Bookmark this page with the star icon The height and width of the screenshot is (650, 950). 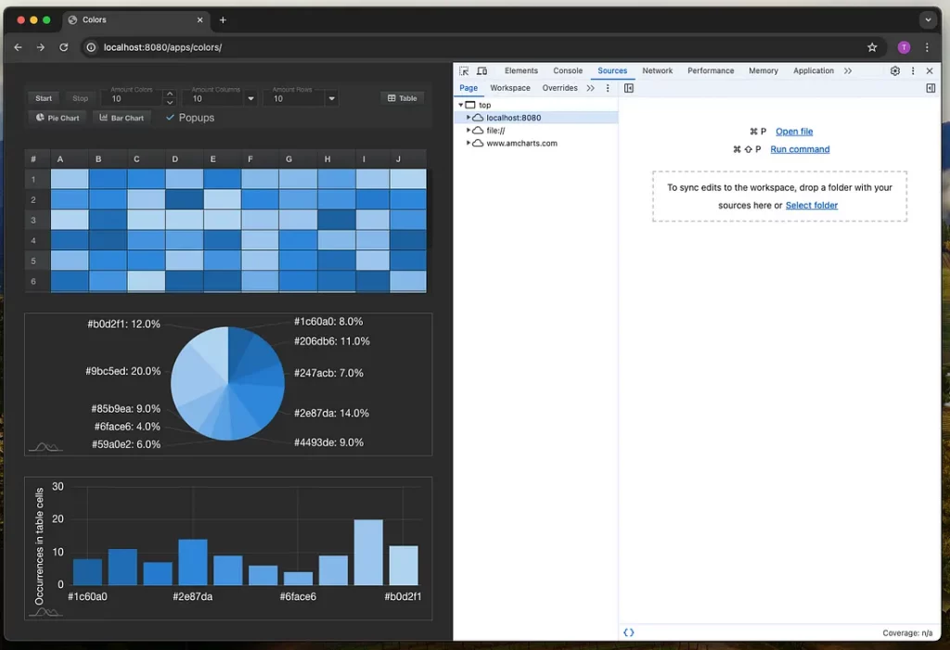(x=872, y=47)
